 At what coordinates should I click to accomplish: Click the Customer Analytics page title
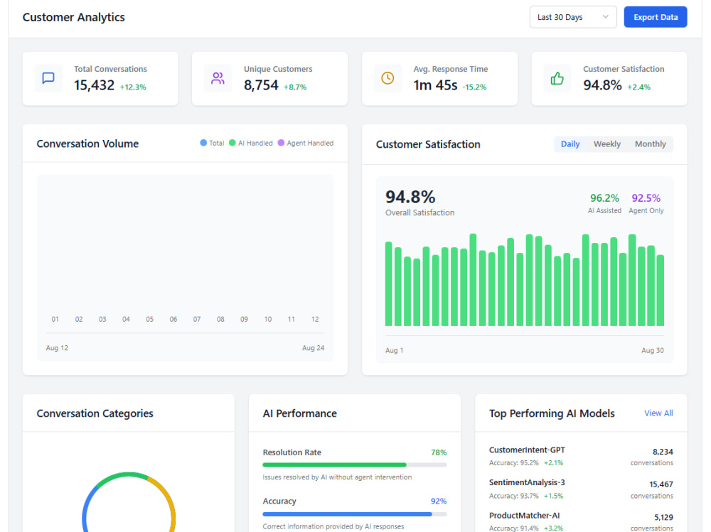73,17
